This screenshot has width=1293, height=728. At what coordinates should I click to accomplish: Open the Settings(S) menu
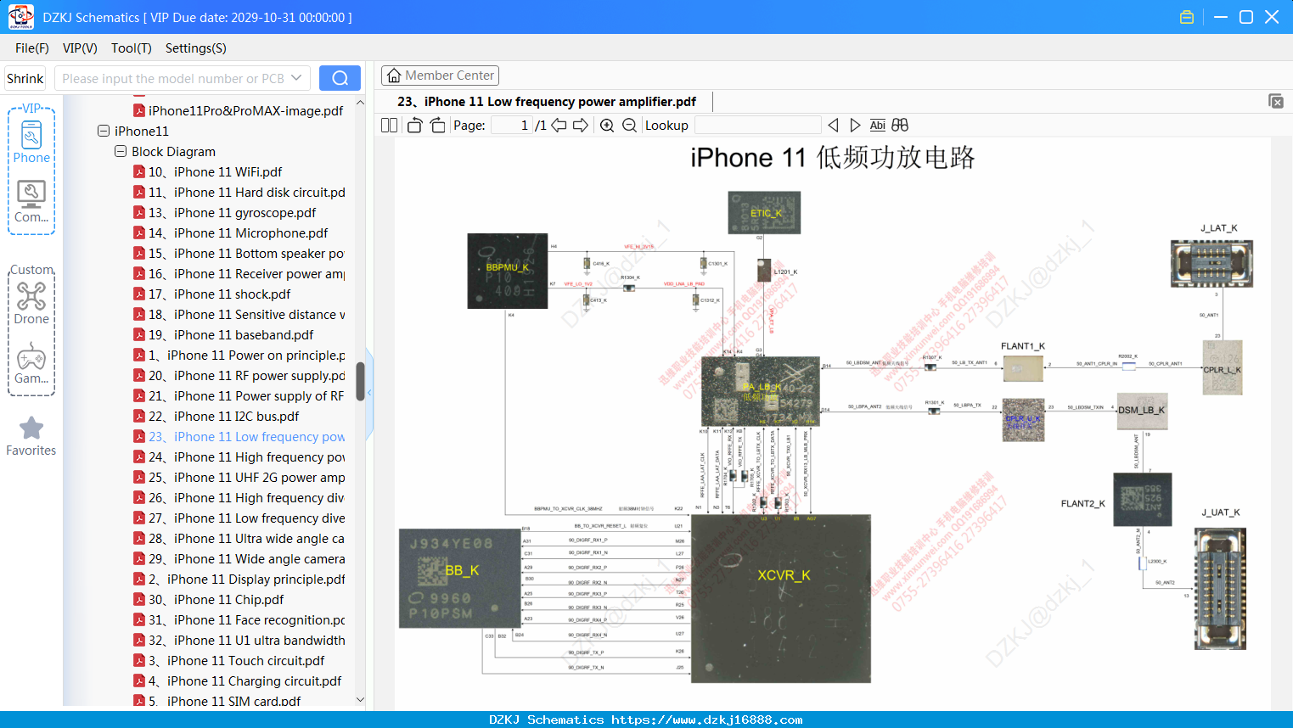[x=196, y=48]
